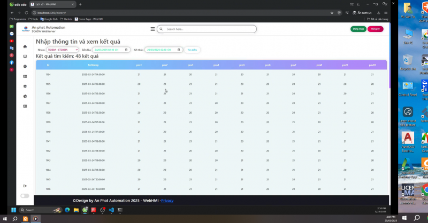The height and width of the screenshot is (223, 428).
Task: Select row with Id 1140
Action: 211,132
